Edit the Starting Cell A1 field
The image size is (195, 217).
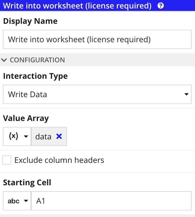(111, 201)
